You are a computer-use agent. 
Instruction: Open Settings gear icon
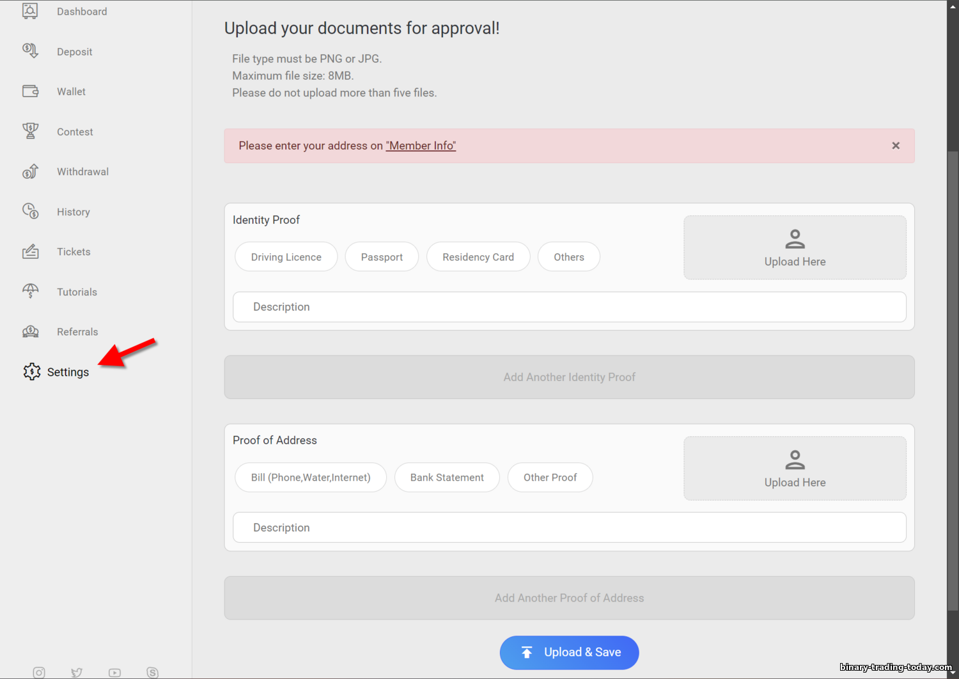(31, 371)
